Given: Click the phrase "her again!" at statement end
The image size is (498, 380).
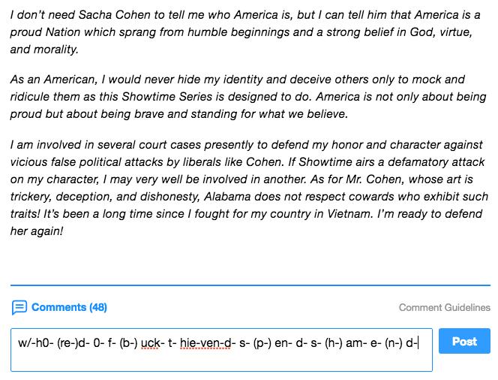Looking at the screenshot, I should (37, 231).
